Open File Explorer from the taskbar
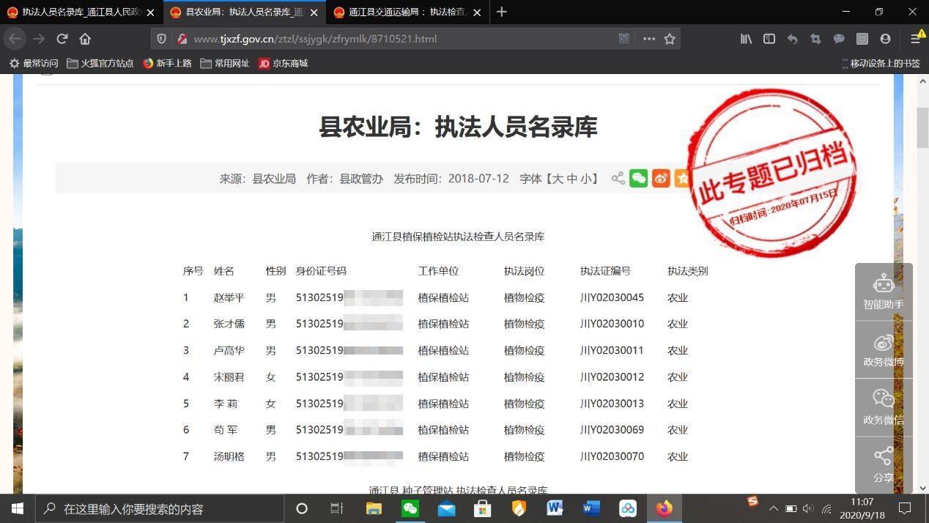This screenshot has height=523, width=929. click(x=374, y=508)
